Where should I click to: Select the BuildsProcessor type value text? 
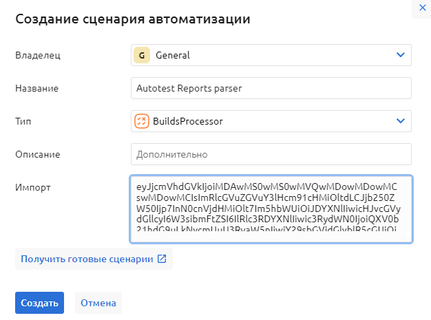tap(188, 121)
